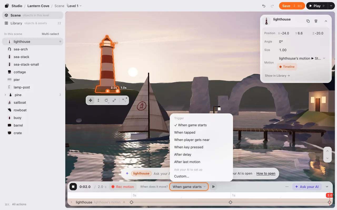Click Ask your AI in the timeline
This screenshot has width=337, height=210.
(x=307, y=187)
